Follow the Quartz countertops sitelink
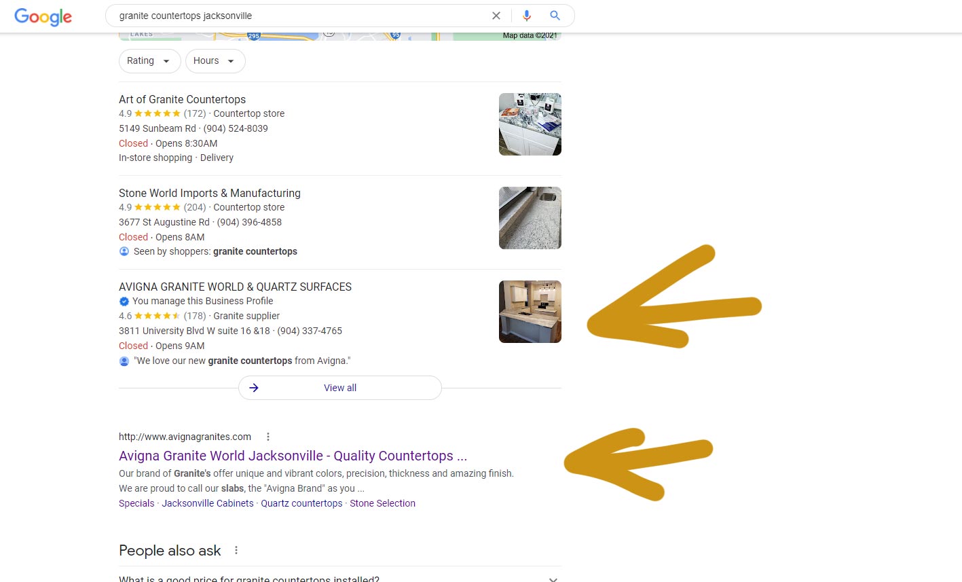Viewport: 962px width, 582px height. click(x=301, y=503)
